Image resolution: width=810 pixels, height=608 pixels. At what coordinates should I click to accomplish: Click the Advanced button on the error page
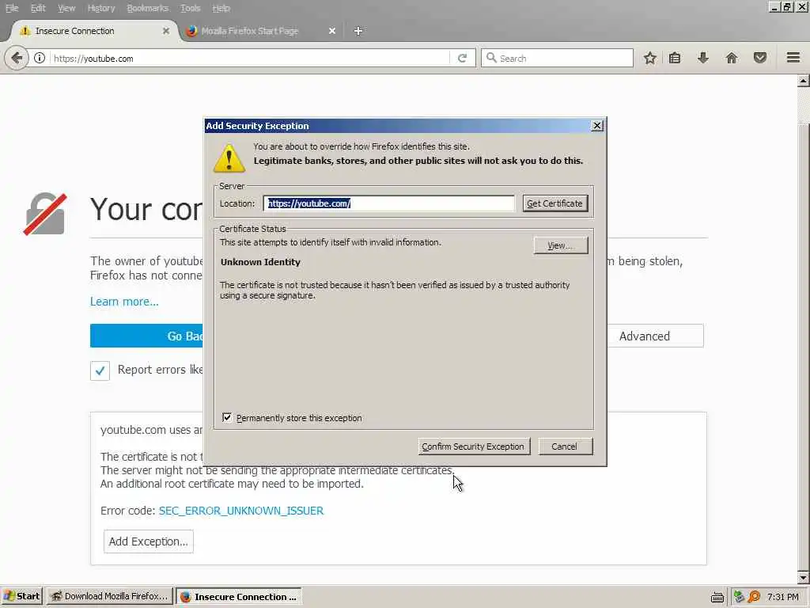click(655, 336)
